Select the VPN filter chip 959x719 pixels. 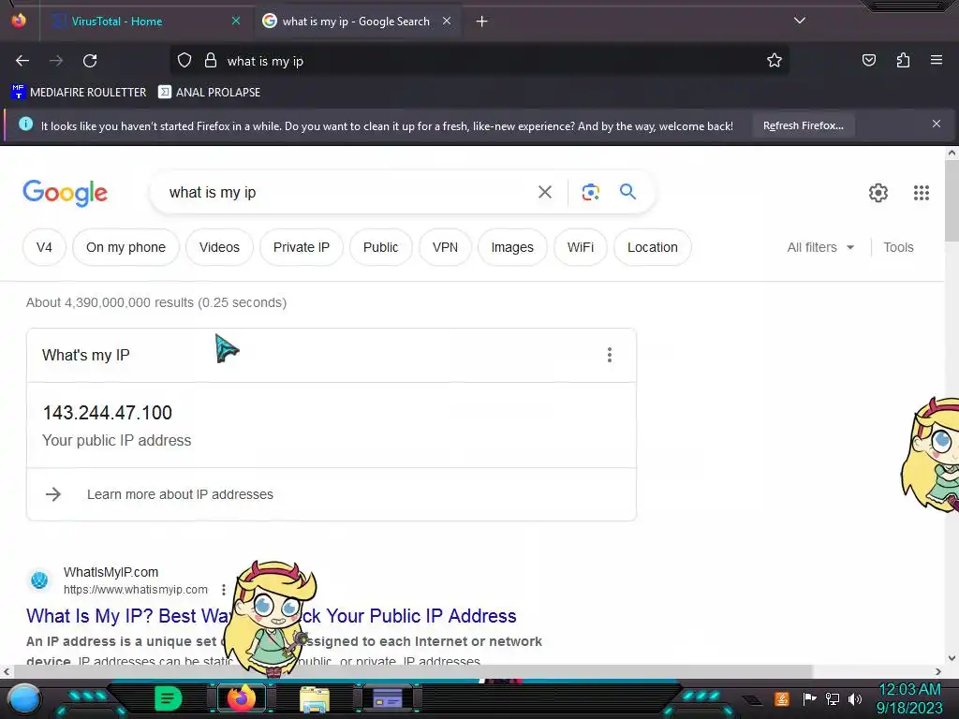coord(445,247)
